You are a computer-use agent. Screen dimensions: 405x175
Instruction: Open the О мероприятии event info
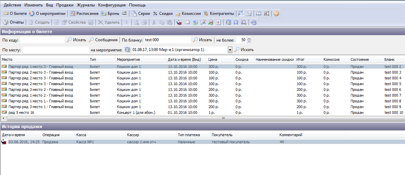(47, 14)
